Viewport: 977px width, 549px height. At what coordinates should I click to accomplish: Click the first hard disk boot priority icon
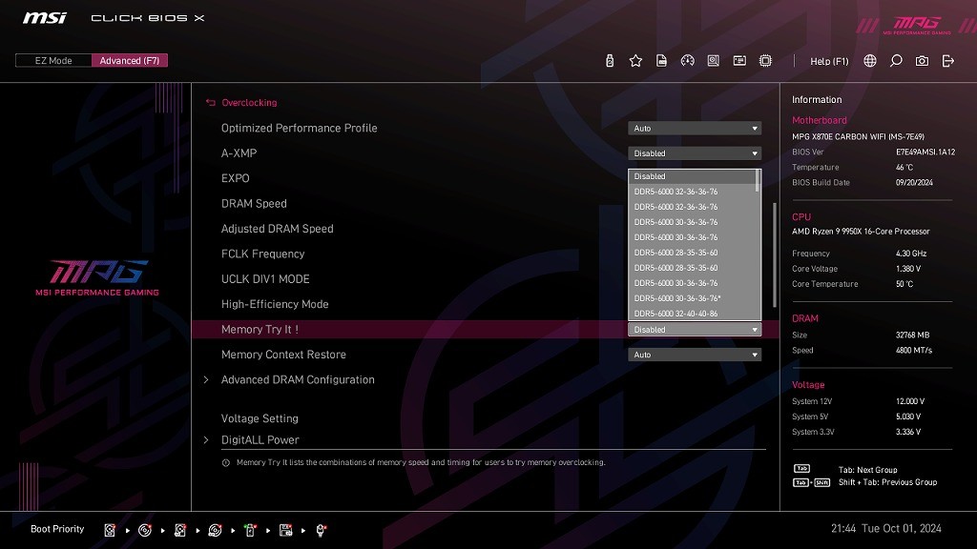coord(111,530)
